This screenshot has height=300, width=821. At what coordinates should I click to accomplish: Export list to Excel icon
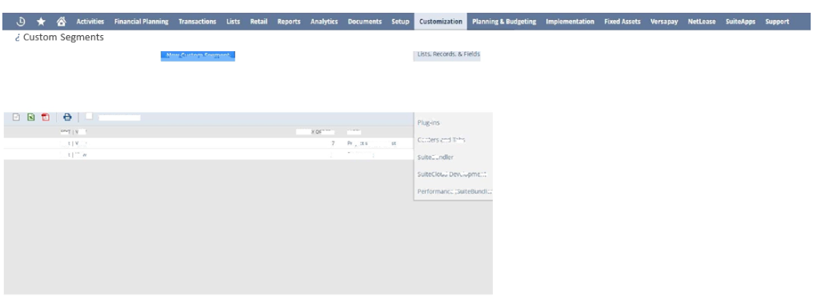pyautogui.click(x=31, y=118)
